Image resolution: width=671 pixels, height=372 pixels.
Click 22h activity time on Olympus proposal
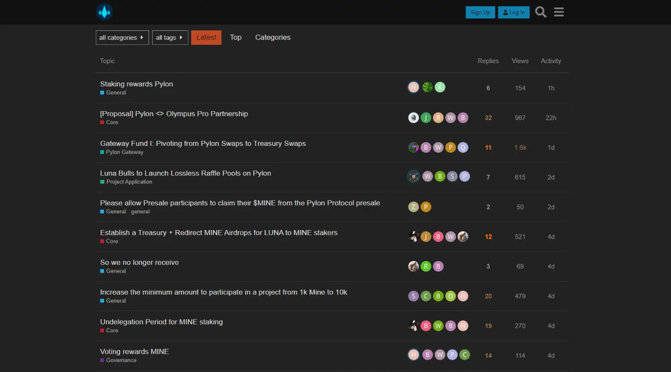tap(551, 118)
